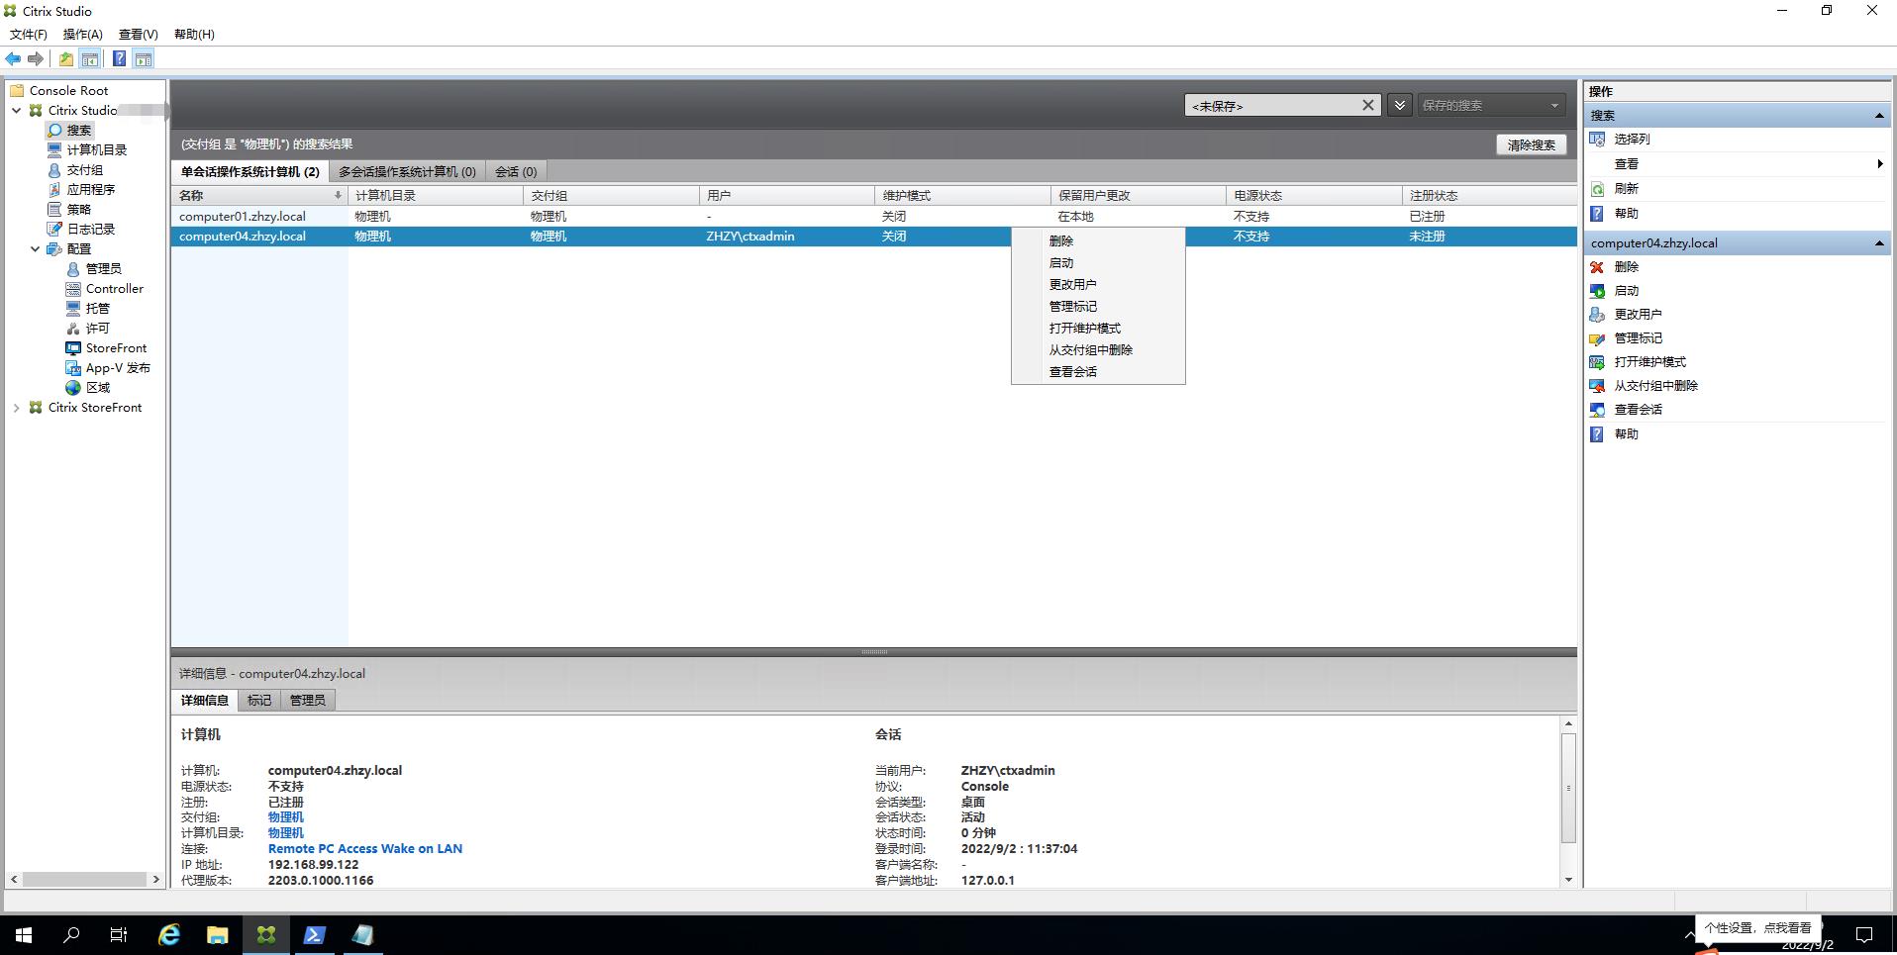Collapse the 配置 tree node
Viewport: 1897px width, 955px height.
coord(36,249)
